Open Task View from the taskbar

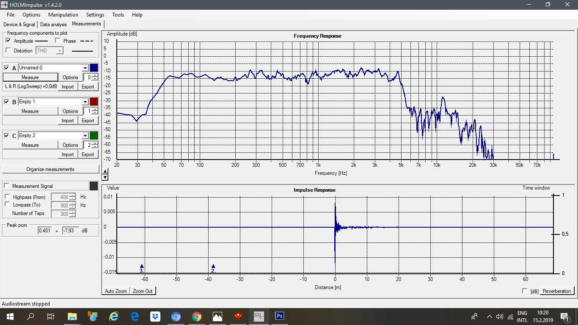click(x=51, y=316)
